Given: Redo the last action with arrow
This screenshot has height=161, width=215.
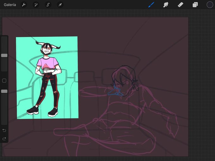Looking at the screenshot, I should pos(4,139).
